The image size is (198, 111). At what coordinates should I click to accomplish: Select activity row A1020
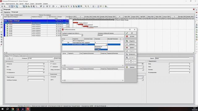37,27
